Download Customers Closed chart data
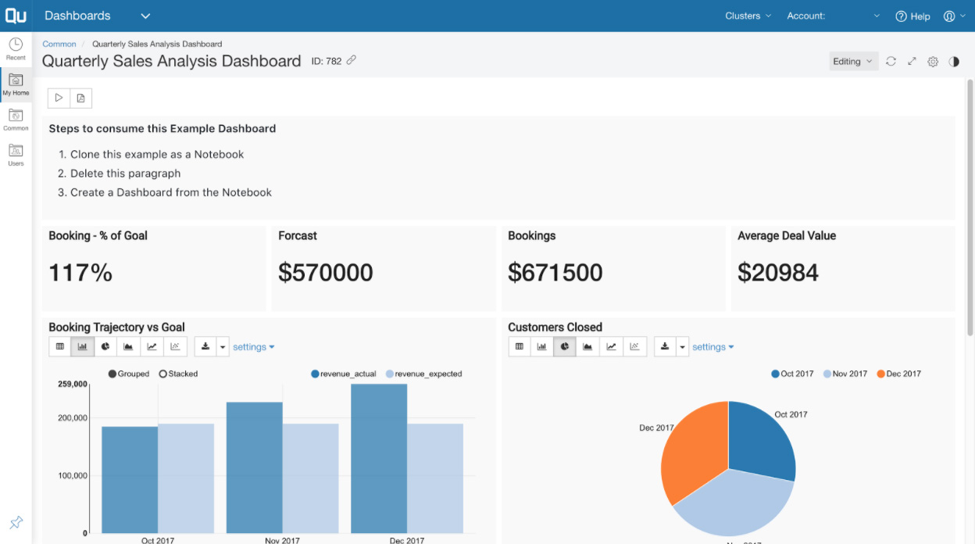Image resolution: width=975 pixels, height=544 pixels. pos(665,346)
